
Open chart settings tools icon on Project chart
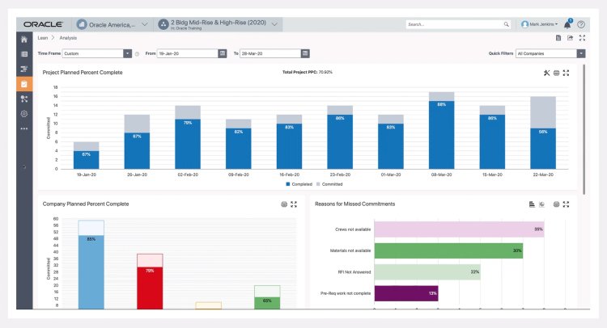pyautogui.click(x=547, y=73)
